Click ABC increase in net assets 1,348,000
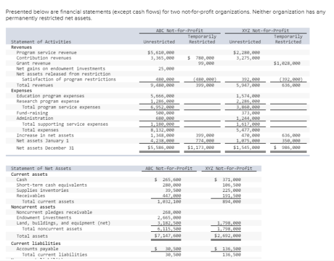This screenshot has height=261, width=334. click(162, 135)
